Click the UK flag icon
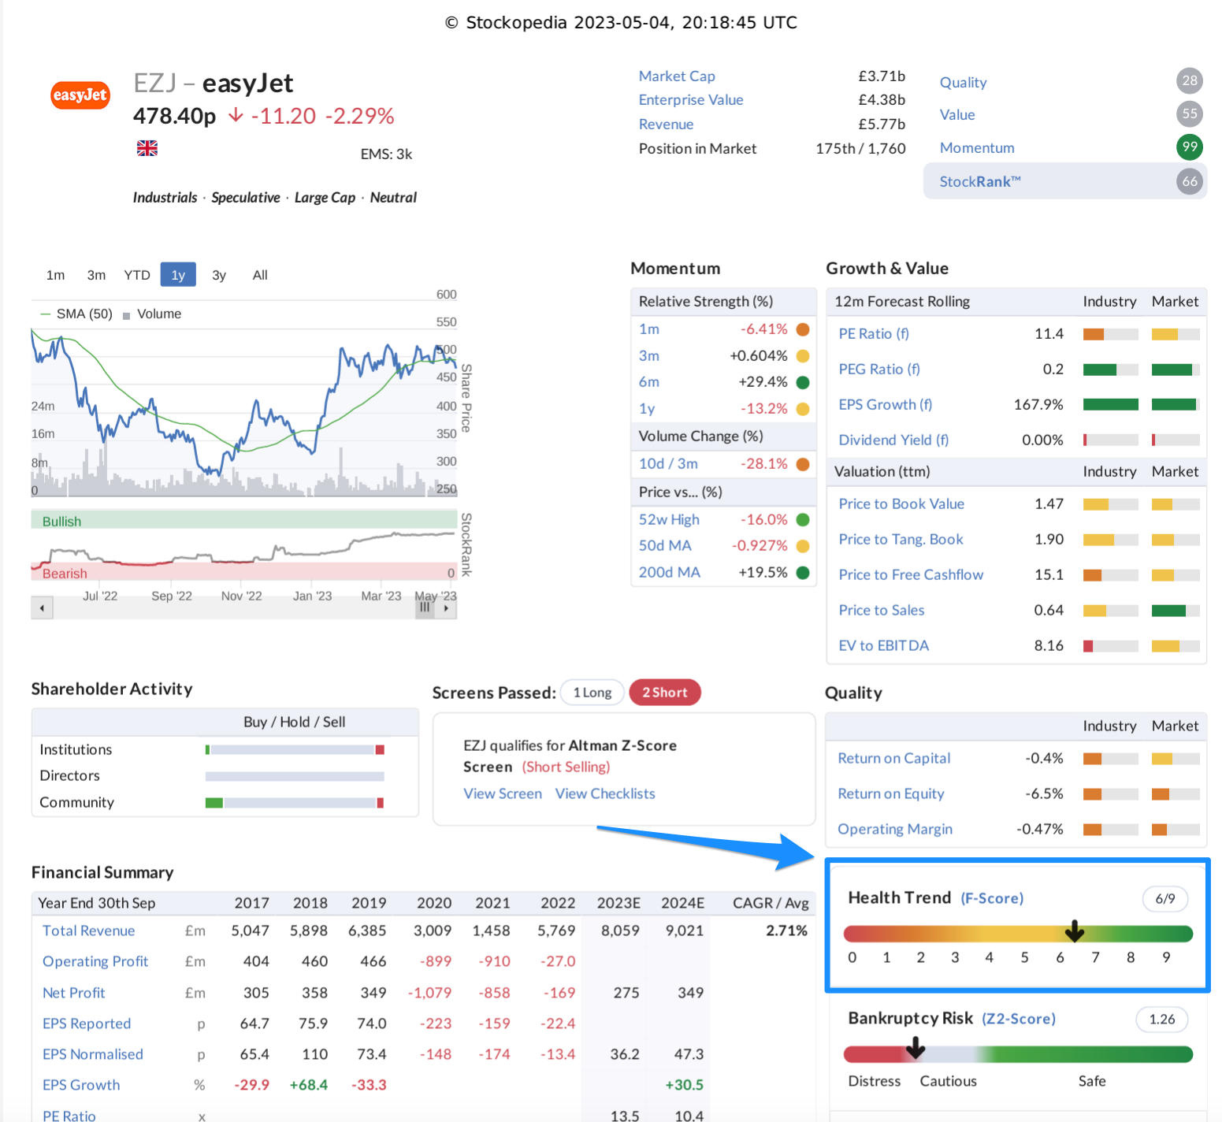1222x1122 pixels. (x=147, y=148)
